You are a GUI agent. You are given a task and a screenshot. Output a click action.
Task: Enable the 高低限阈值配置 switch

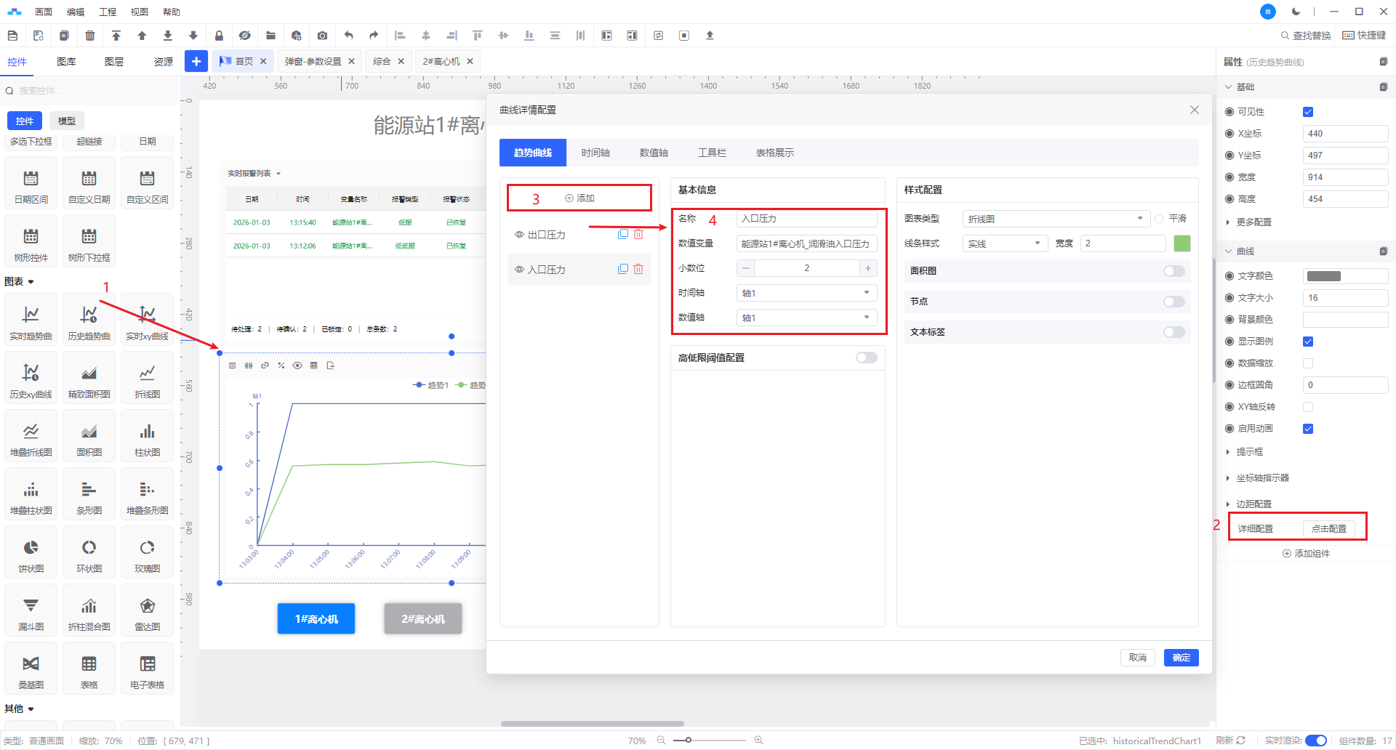(866, 358)
